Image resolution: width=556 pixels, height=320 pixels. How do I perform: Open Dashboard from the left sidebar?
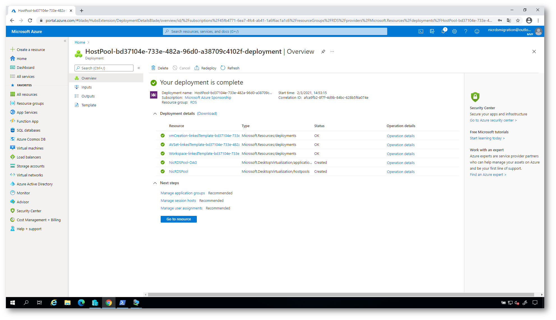(x=22, y=68)
